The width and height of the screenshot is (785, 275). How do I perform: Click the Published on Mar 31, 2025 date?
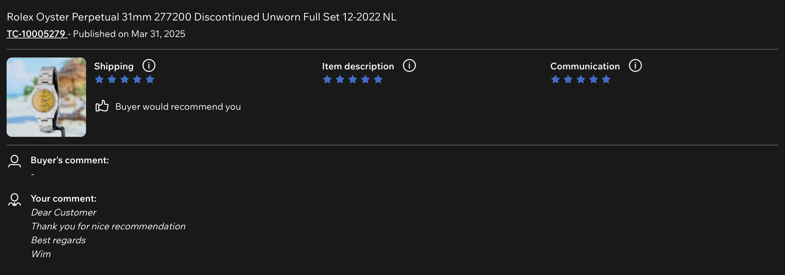coord(129,34)
